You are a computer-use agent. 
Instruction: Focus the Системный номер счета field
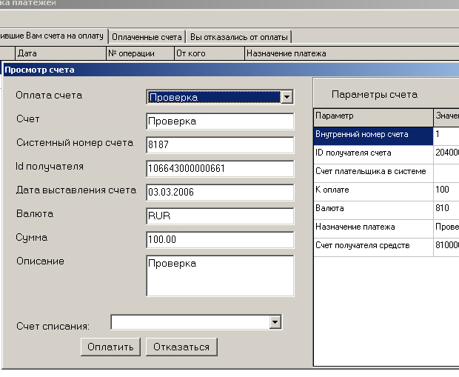[220, 144]
